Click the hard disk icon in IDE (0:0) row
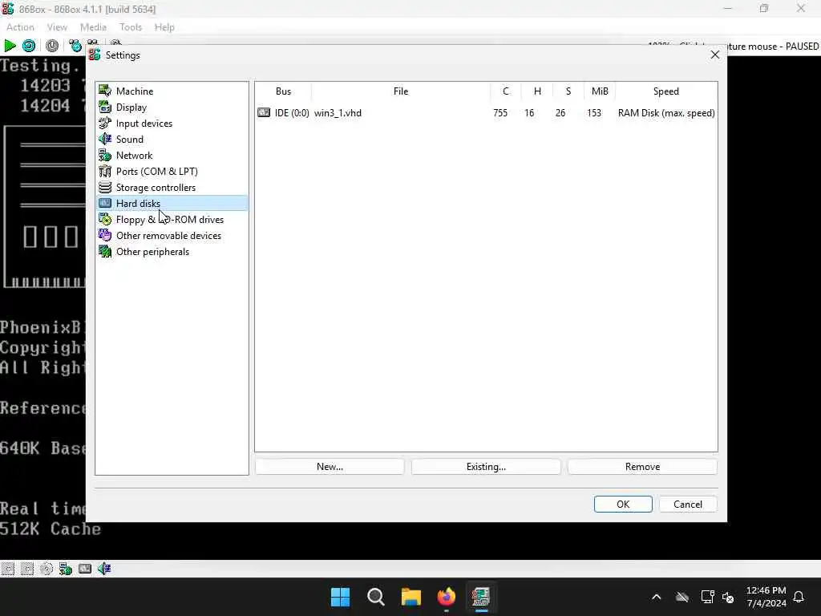The height and width of the screenshot is (616, 821). [x=264, y=112]
